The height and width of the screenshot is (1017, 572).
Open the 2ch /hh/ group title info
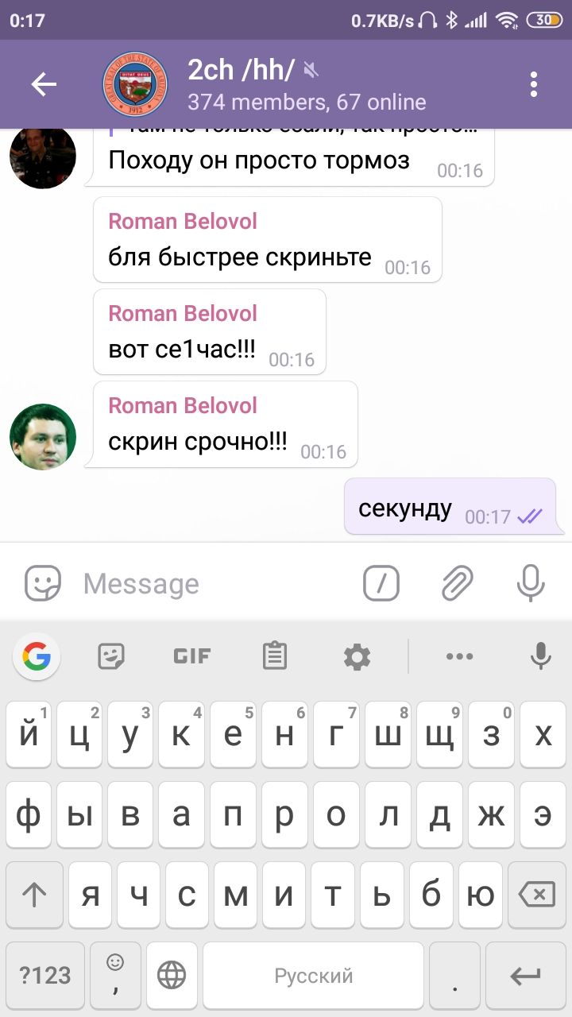coord(306,84)
